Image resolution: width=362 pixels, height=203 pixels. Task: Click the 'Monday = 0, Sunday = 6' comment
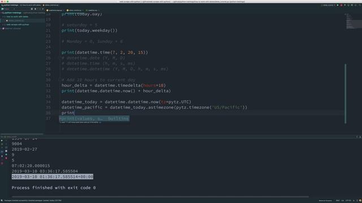[92, 41]
